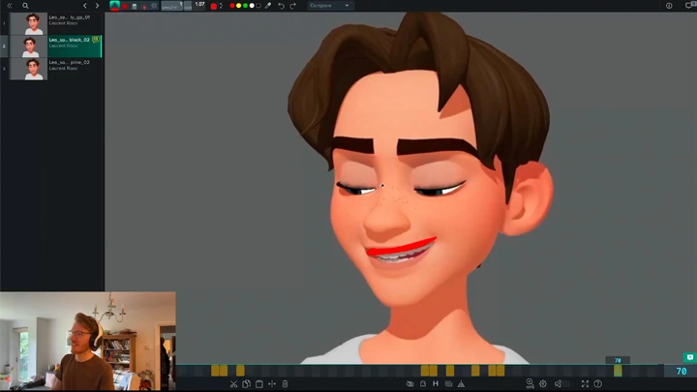Select the third Leo spline_02 item

tap(34, 69)
